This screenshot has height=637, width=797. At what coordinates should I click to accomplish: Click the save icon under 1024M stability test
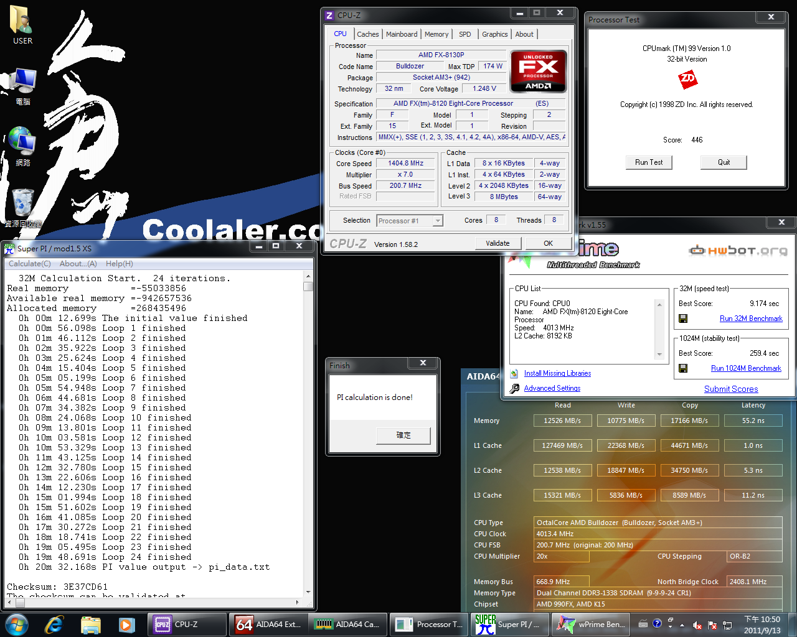(683, 368)
